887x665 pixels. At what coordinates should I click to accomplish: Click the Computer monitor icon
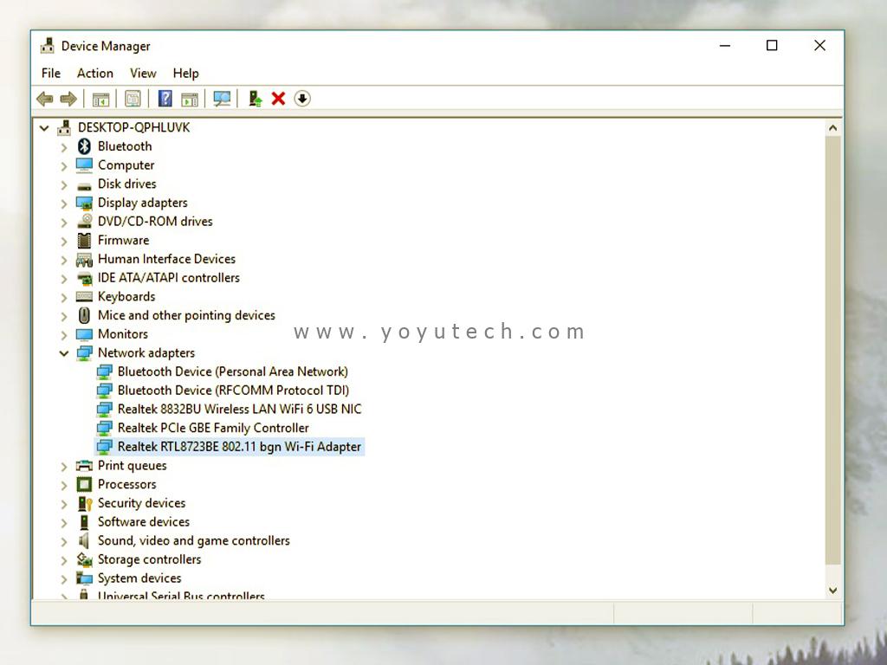click(x=84, y=165)
